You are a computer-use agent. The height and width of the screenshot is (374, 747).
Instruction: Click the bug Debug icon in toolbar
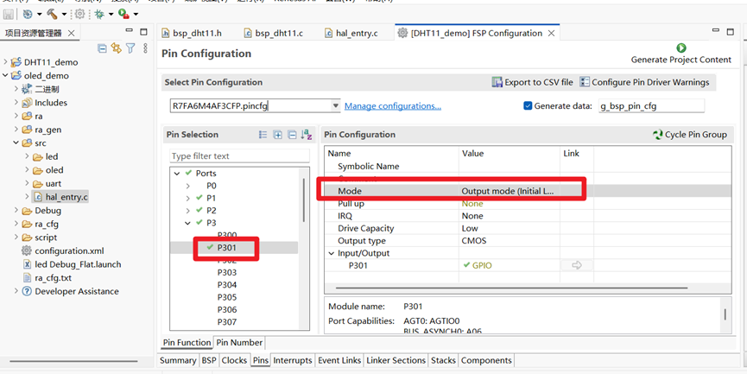pyautogui.click(x=99, y=15)
